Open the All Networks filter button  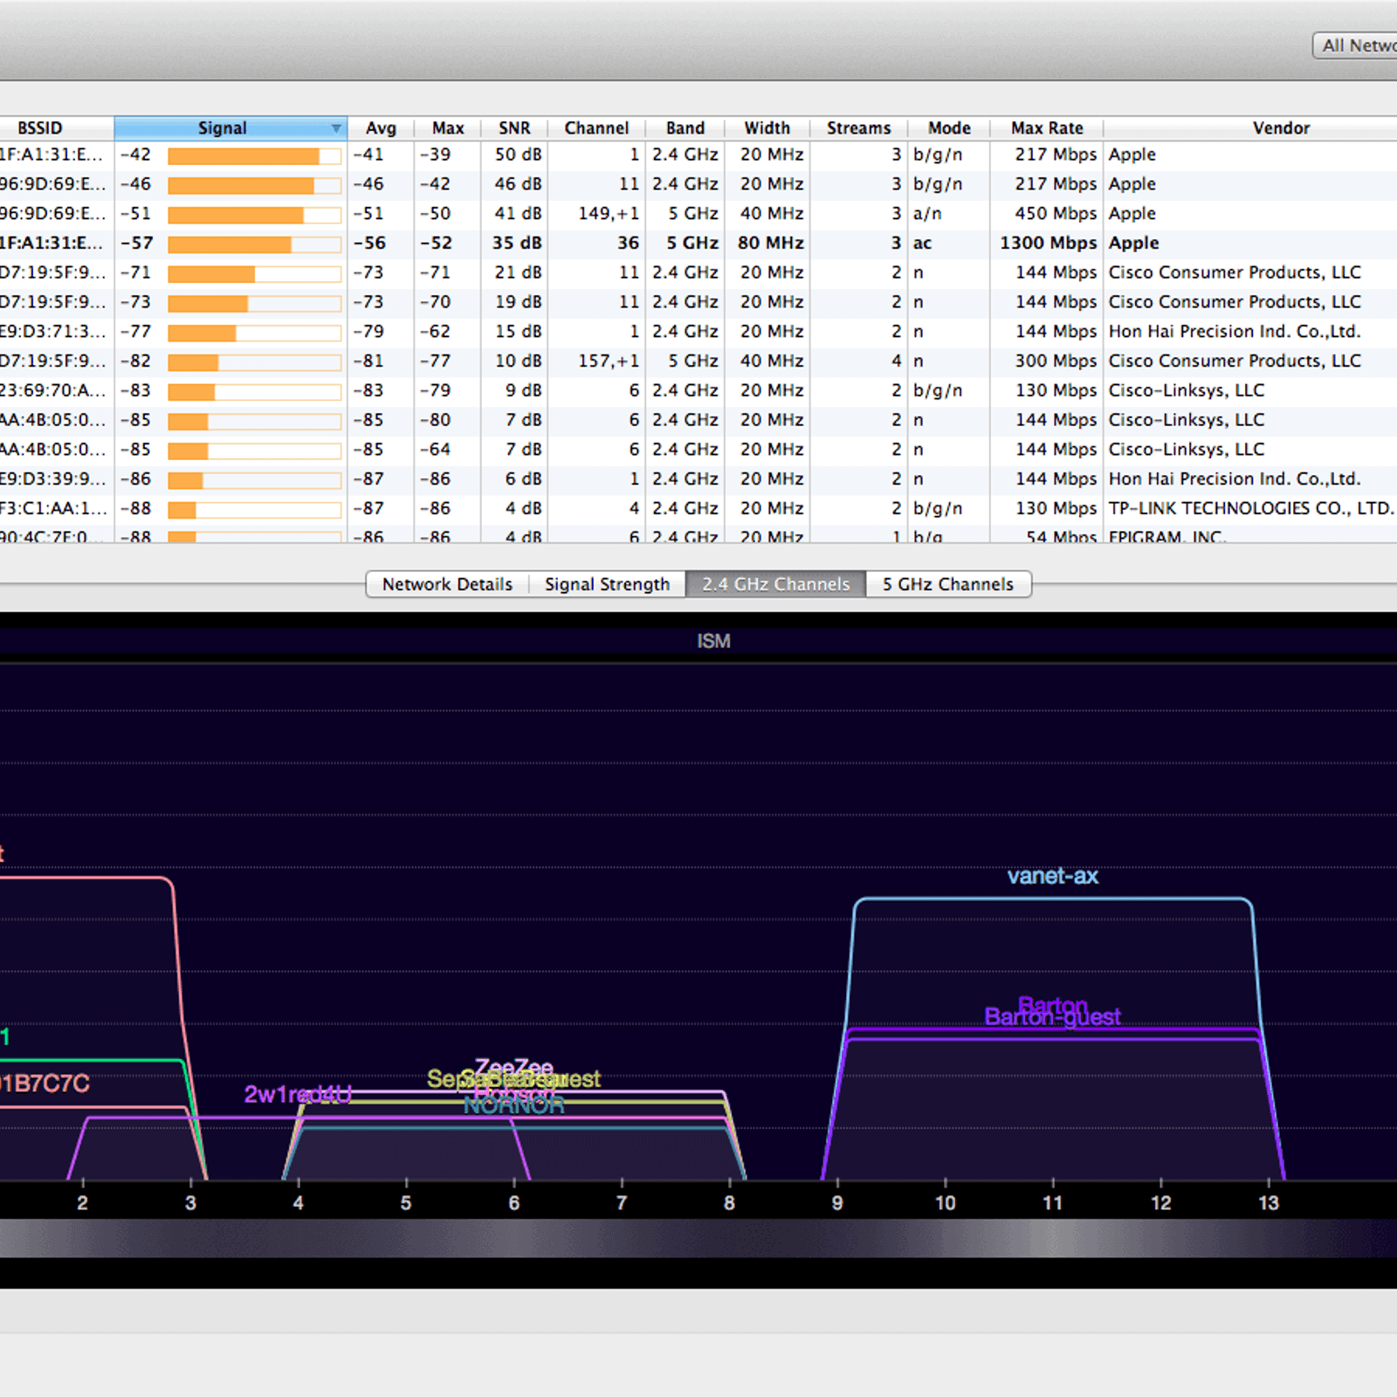click(1356, 45)
